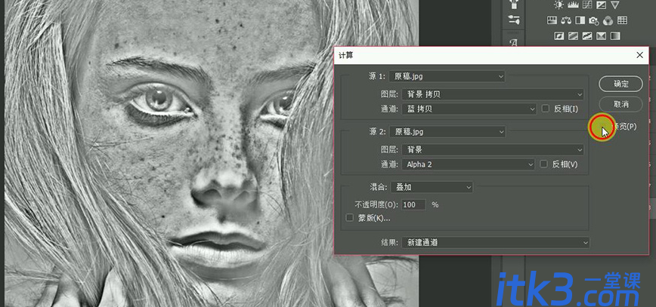Image resolution: width=656 pixels, height=307 pixels.
Task: Open source 1 图层 dropdown showing 背景 拷贝
Action: (x=493, y=94)
